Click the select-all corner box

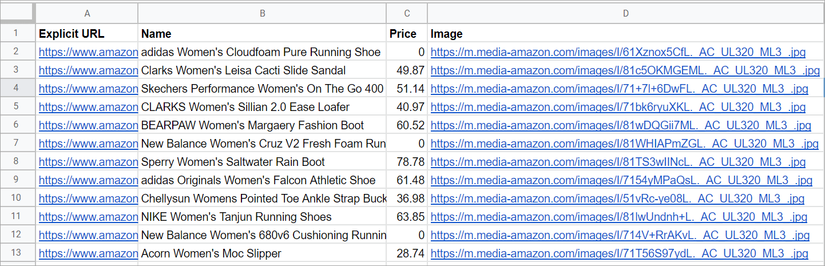click(x=17, y=13)
